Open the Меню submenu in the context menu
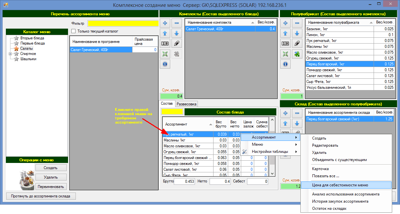Image resolution: width=400 pixels, height=214 pixels. [257, 144]
